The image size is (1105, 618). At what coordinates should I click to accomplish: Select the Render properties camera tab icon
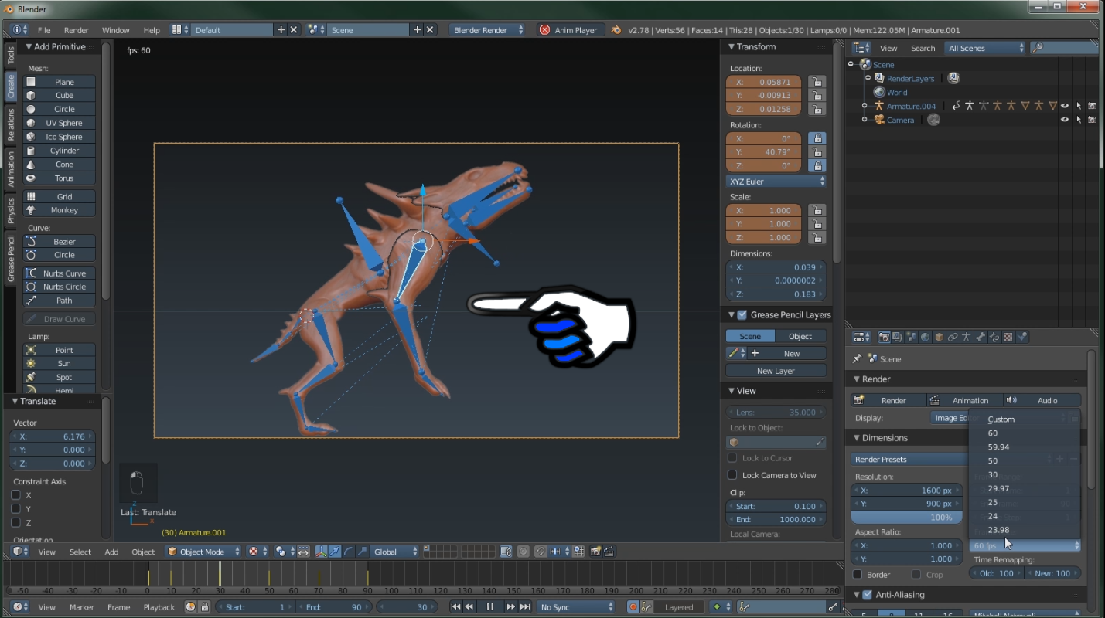coord(884,338)
